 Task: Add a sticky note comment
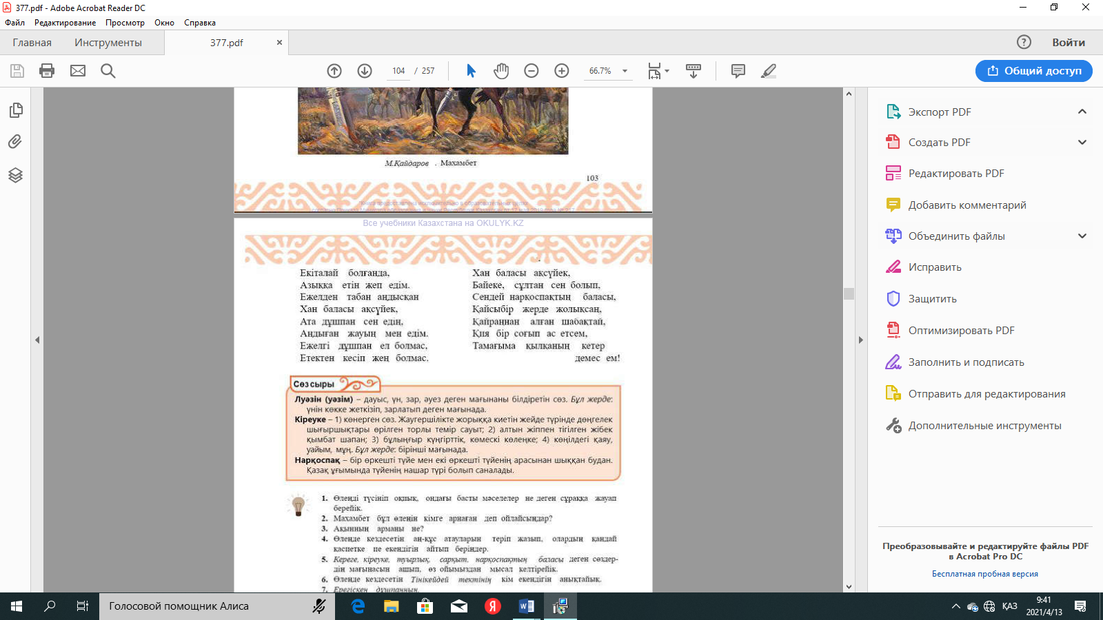[738, 71]
